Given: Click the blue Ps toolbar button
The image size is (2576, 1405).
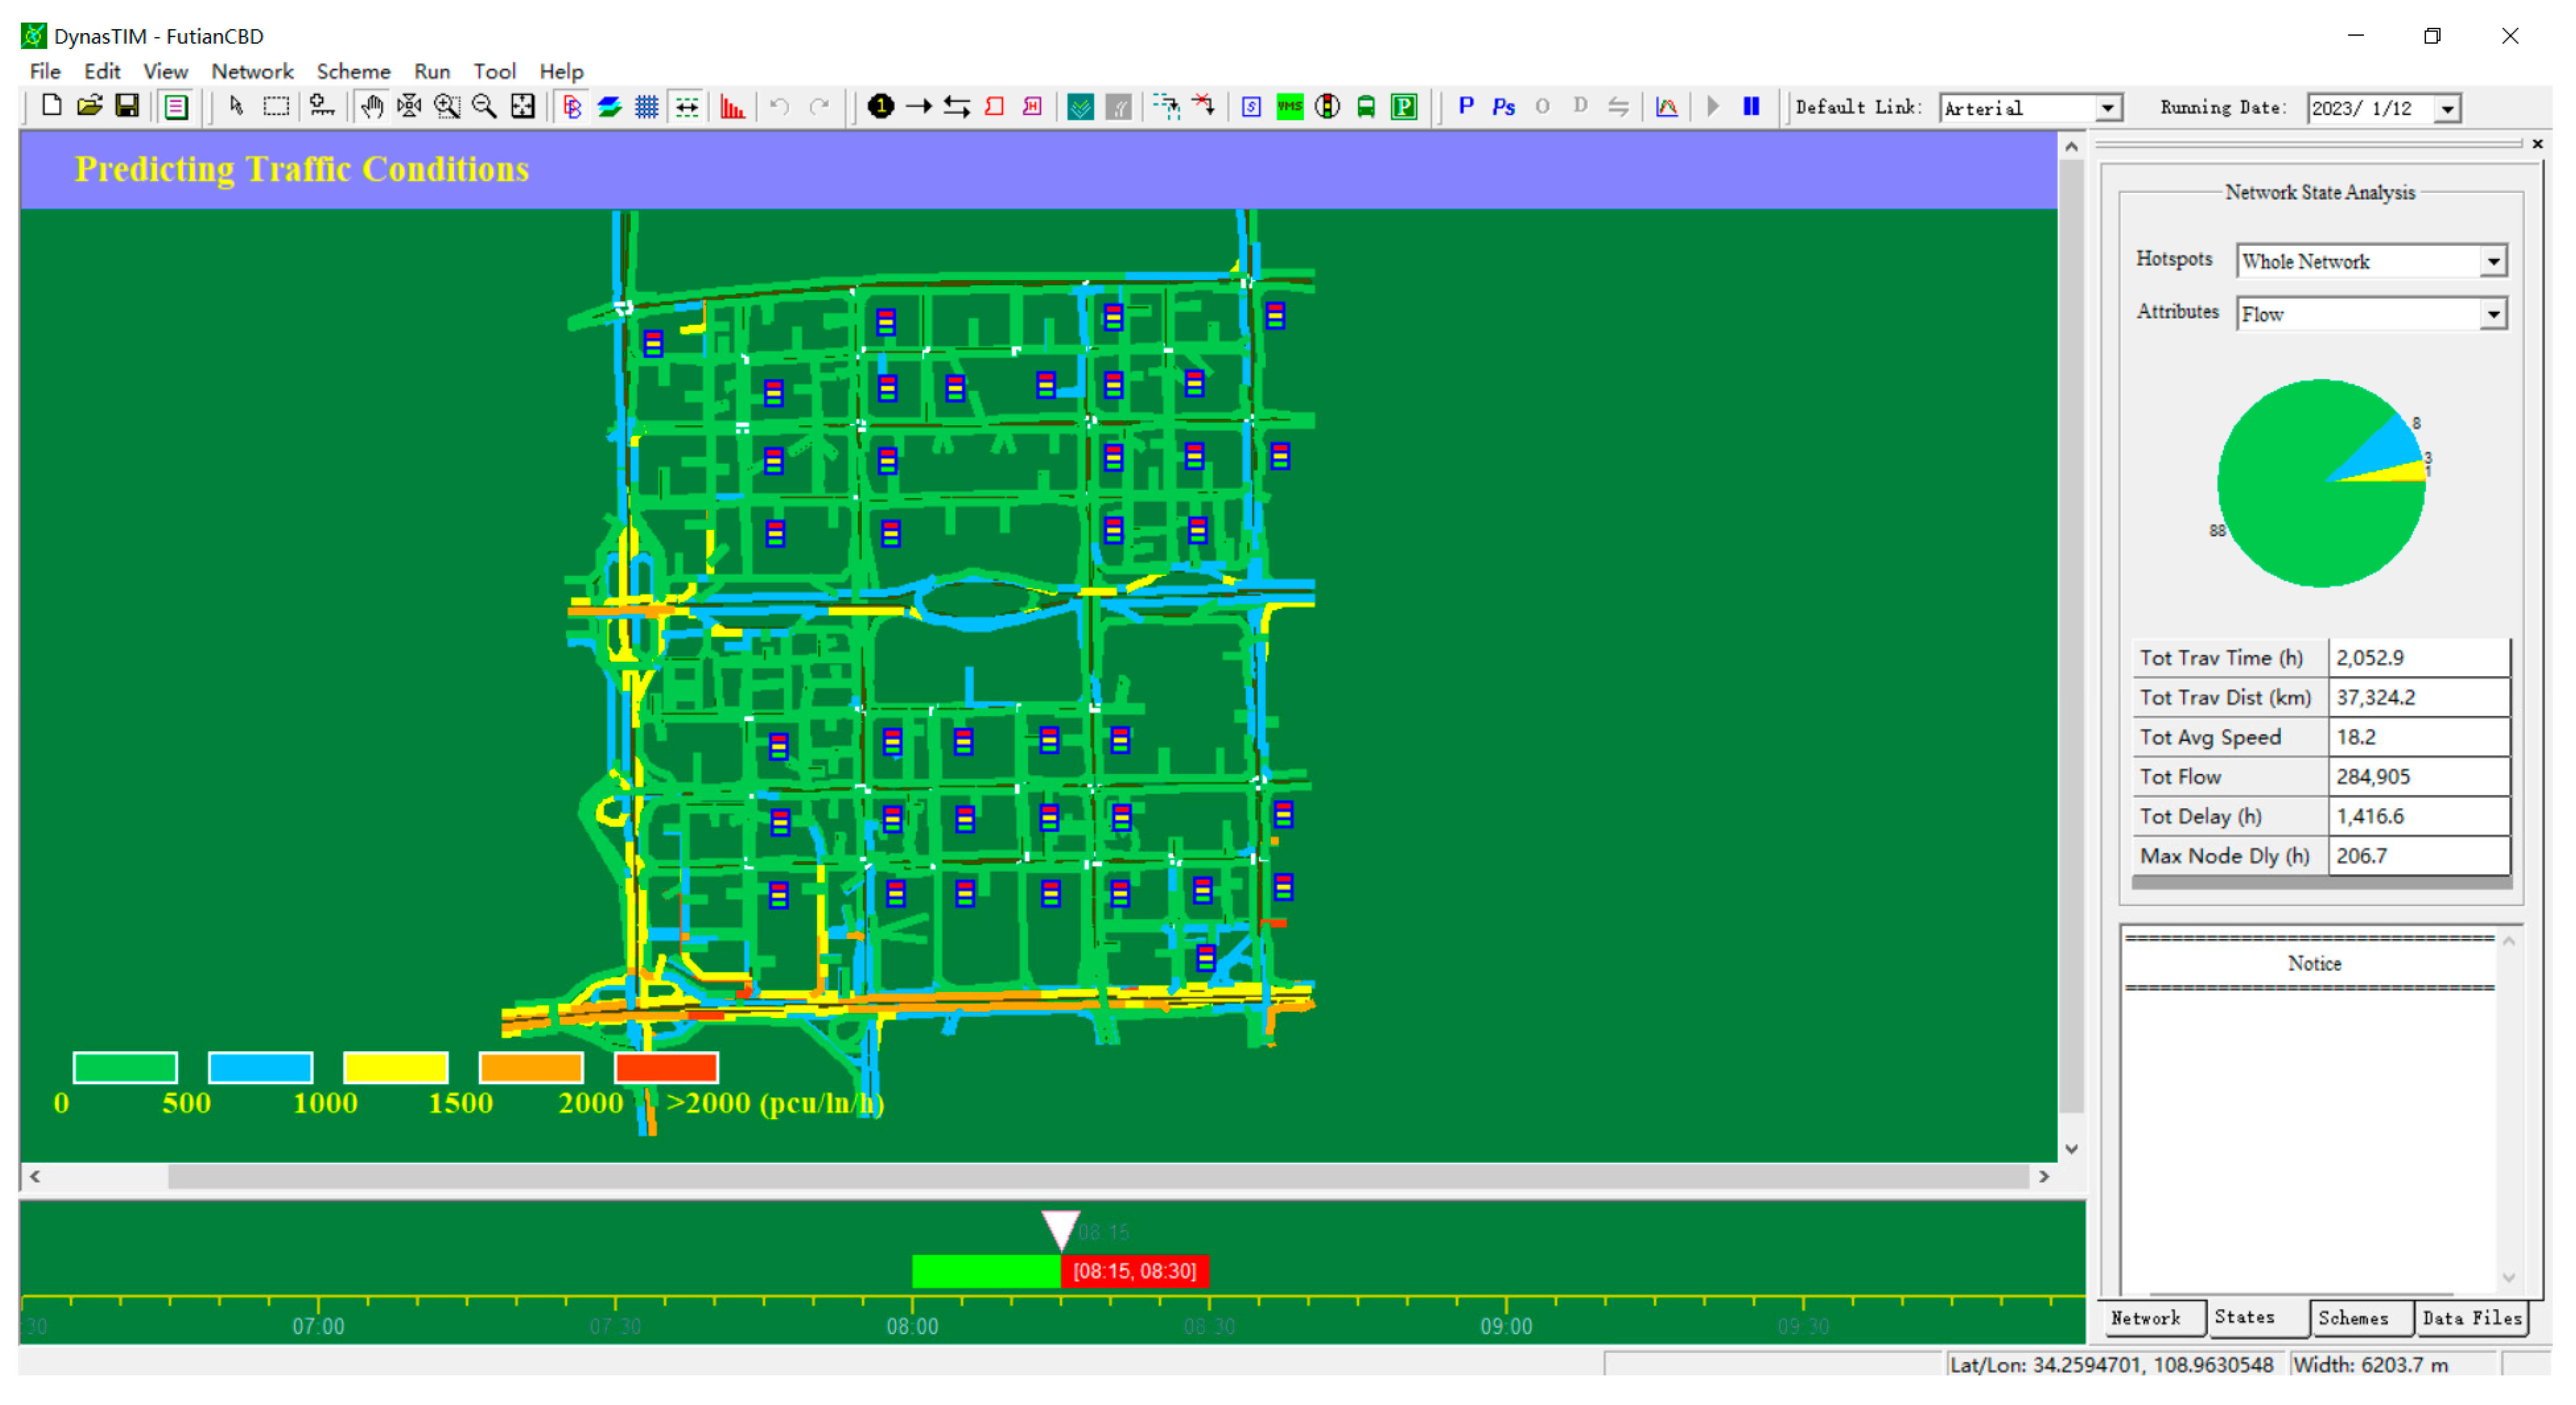Looking at the screenshot, I should [x=1503, y=106].
